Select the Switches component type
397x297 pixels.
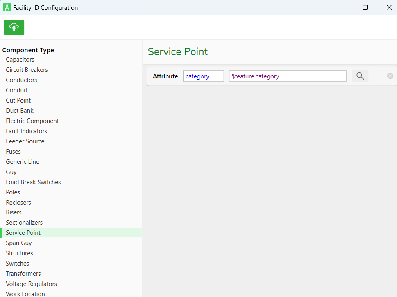18,264
